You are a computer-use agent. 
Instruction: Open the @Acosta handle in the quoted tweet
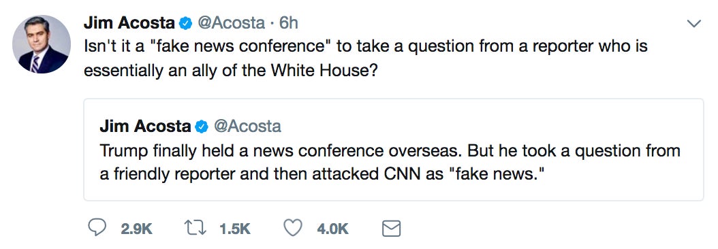247,127
